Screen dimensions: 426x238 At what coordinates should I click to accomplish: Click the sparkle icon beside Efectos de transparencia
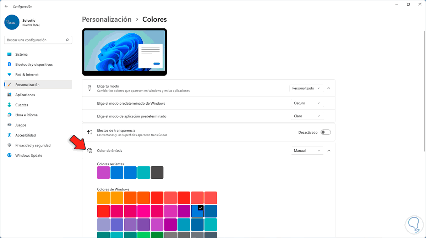(90, 132)
